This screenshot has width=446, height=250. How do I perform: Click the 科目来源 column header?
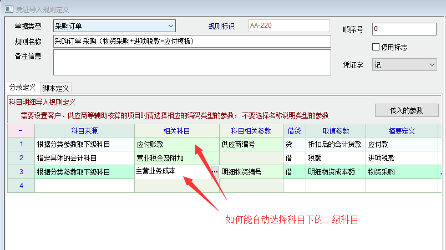(x=84, y=131)
